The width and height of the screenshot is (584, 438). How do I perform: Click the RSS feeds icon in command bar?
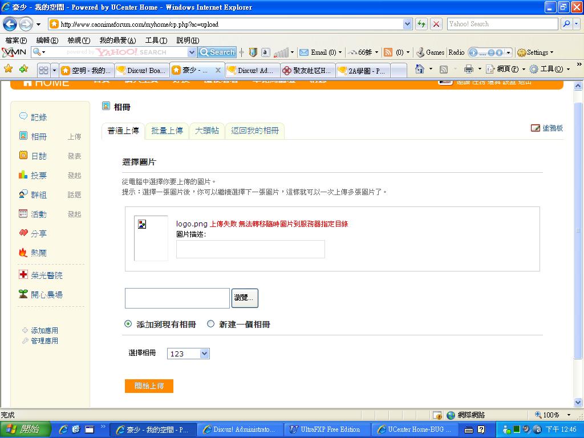point(444,69)
